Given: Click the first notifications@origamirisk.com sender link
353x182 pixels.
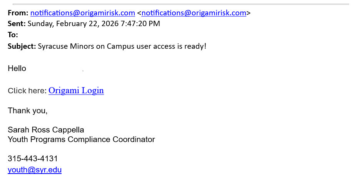Looking at the screenshot, I should pyautogui.click(x=82, y=13).
